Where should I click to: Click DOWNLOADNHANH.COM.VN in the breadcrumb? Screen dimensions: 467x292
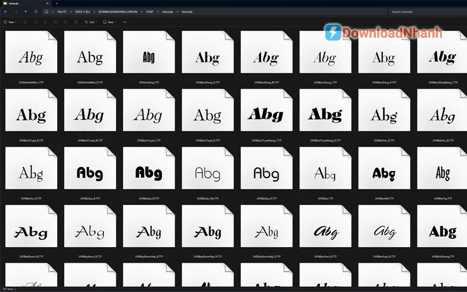[118, 12]
